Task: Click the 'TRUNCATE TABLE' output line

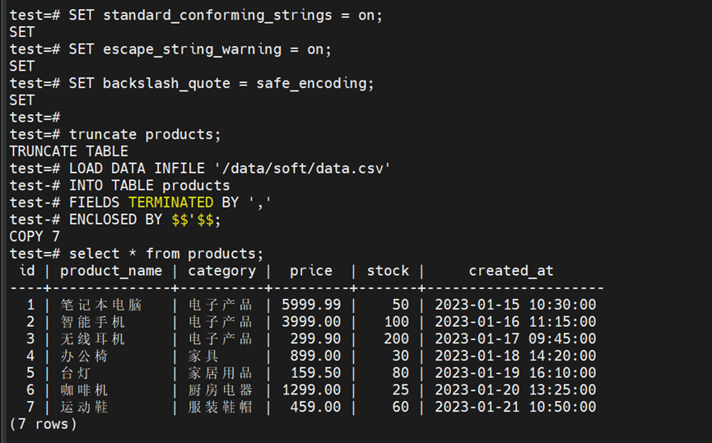Action: 68,152
